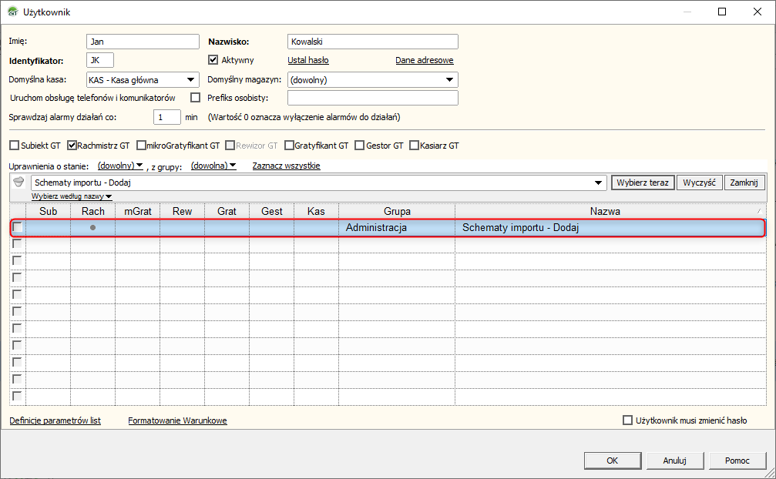This screenshot has width=776, height=479.
Task: Click the Rach dot in Administracja row
Action: 92,227
